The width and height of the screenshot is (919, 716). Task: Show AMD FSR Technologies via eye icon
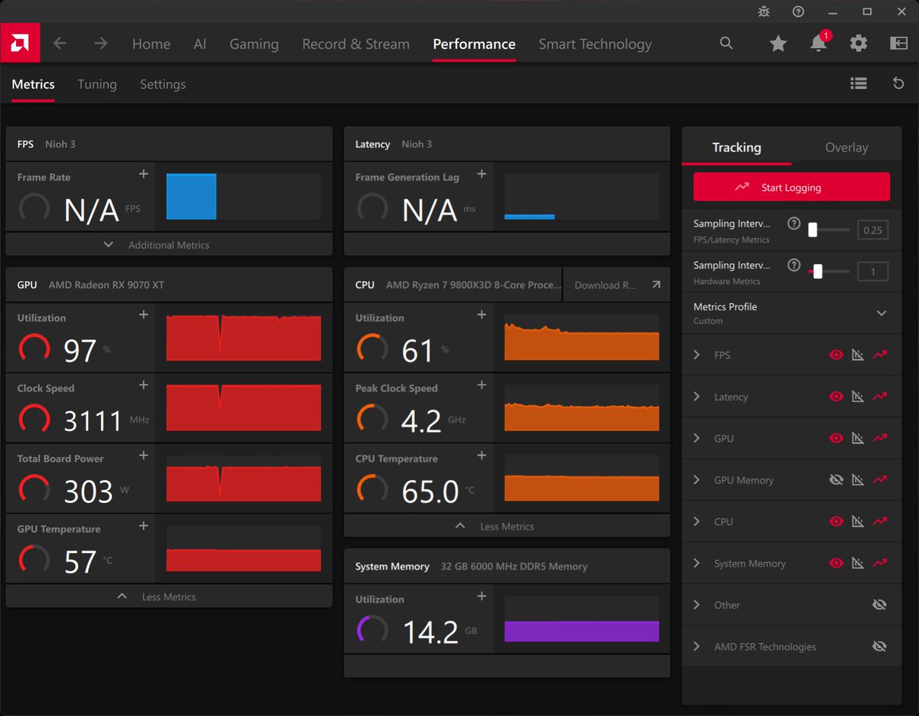coord(879,646)
